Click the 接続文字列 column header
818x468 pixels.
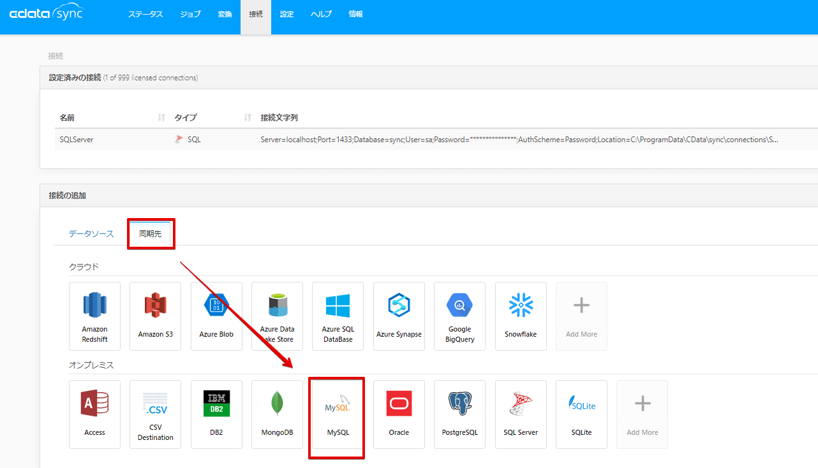(x=279, y=118)
